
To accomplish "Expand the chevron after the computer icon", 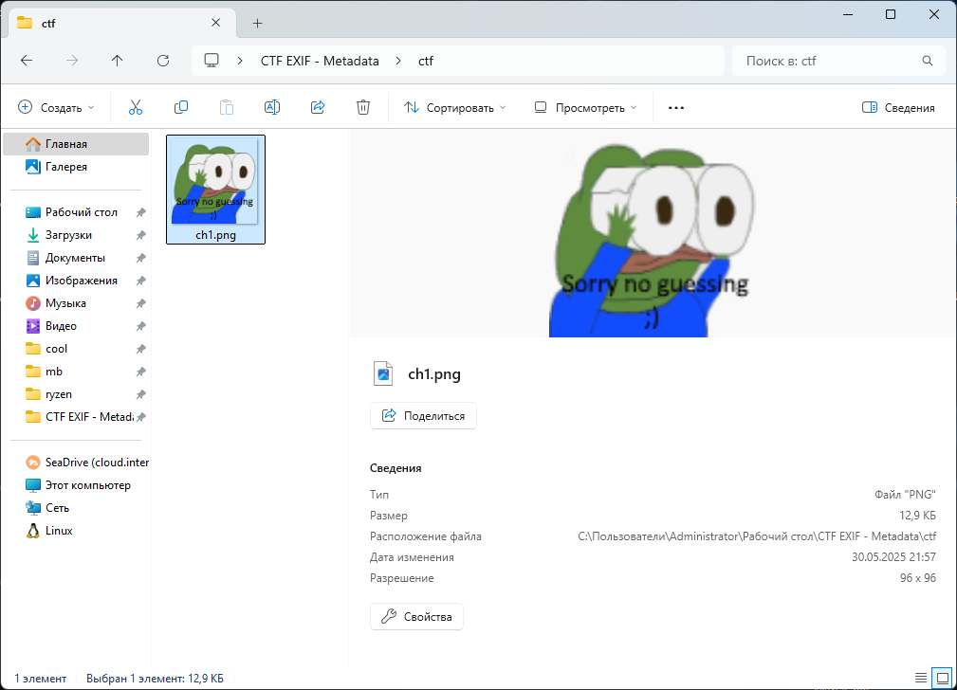I will tap(241, 61).
